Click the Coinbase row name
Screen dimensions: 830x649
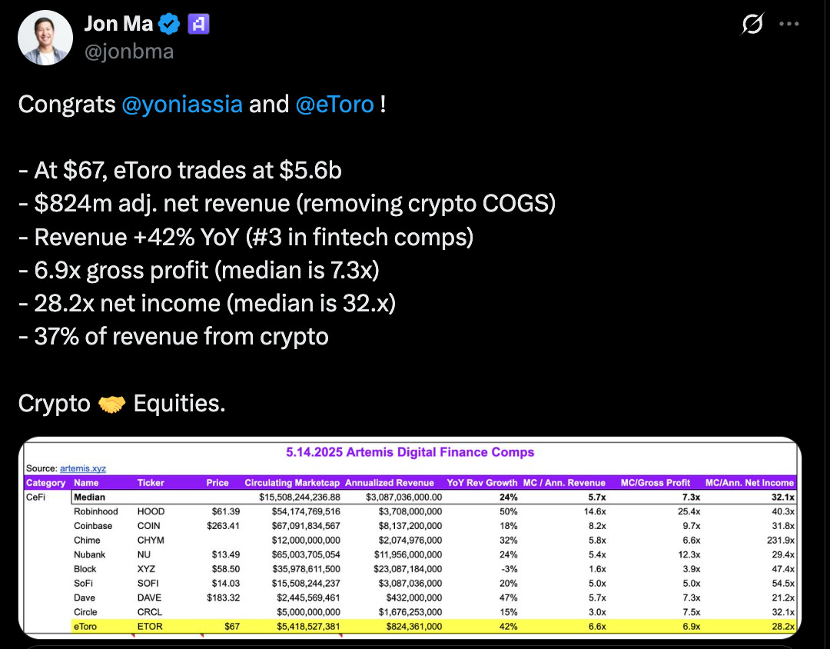(93, 525)
